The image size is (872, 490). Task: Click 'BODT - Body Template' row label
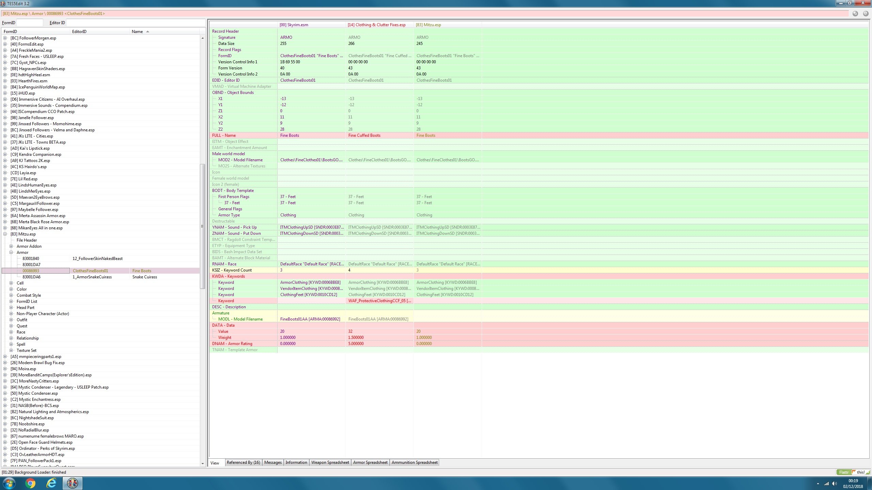[x=233, y=191]
